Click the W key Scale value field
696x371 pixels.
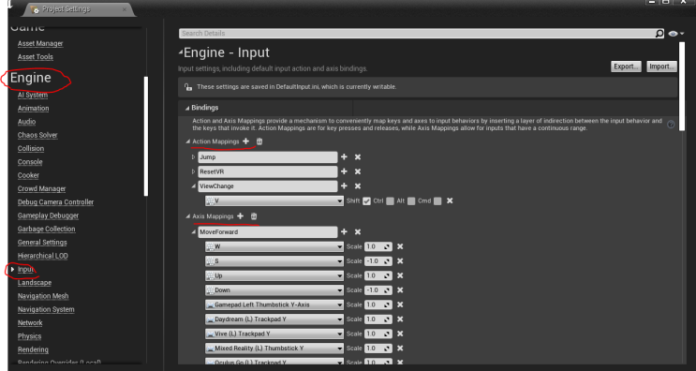click(x=378, y=246)
